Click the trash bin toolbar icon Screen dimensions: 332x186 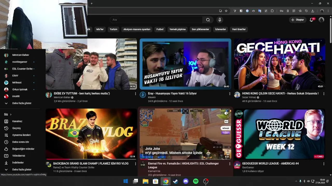pos(288,11)
